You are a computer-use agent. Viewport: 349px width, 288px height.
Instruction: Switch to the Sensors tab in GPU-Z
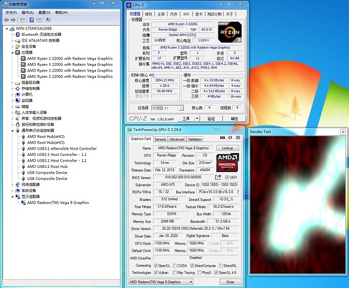coord(160,139)
